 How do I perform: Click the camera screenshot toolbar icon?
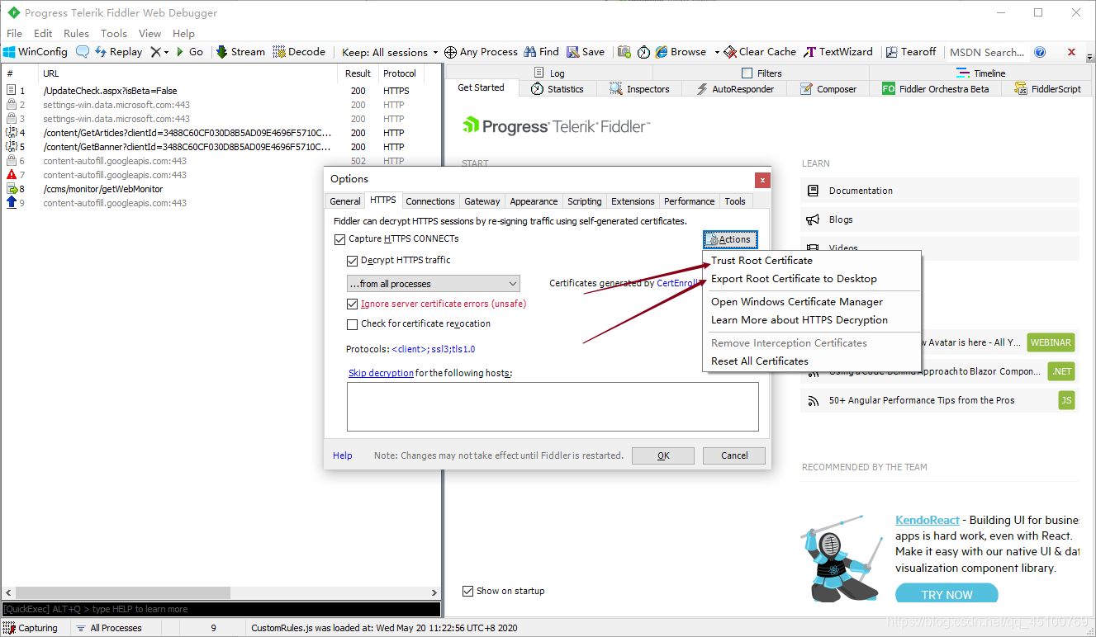click(624, 51)
